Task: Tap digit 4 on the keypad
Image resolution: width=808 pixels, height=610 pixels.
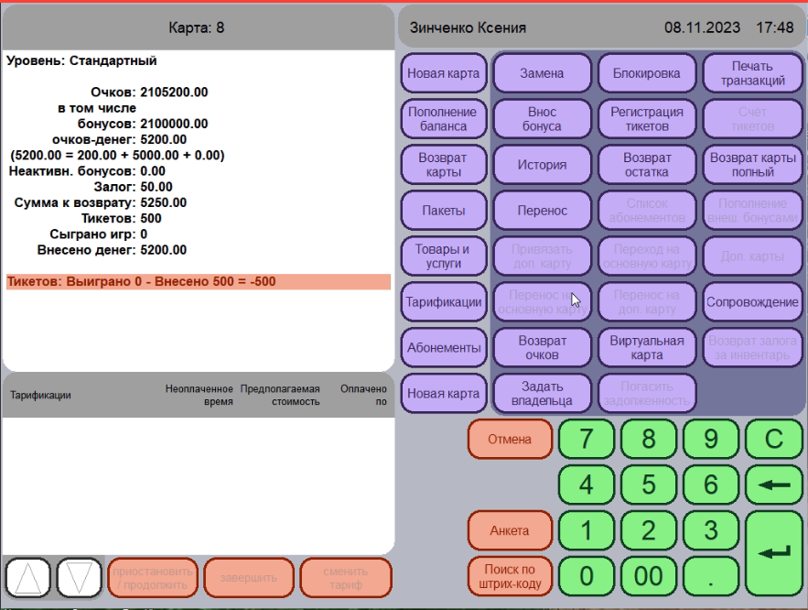Action: 587,485
